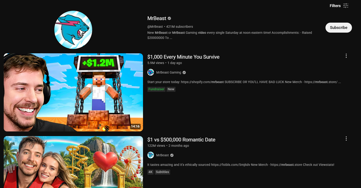
Task: Click the New badge
Action: (x=171, y=89)
